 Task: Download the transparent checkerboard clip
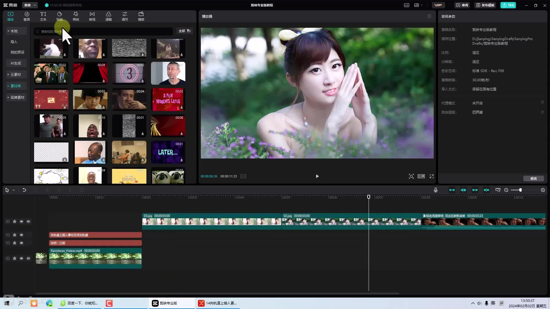point(65,160)
